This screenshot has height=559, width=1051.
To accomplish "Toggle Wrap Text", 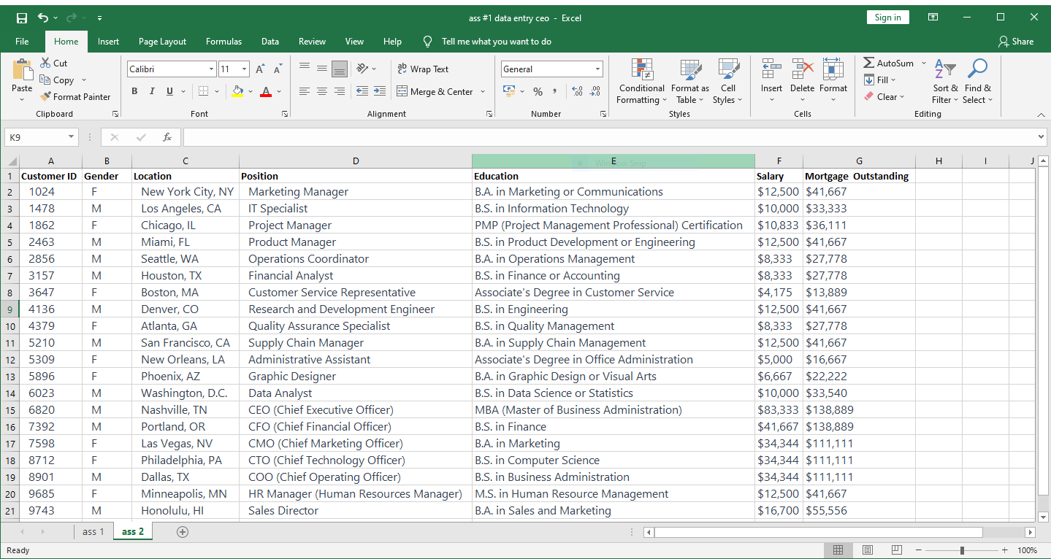I will click(423, 69).
